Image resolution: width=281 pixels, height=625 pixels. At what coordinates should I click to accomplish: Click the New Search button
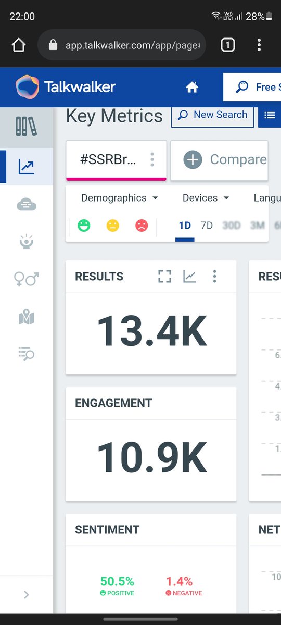coord(212,115)
